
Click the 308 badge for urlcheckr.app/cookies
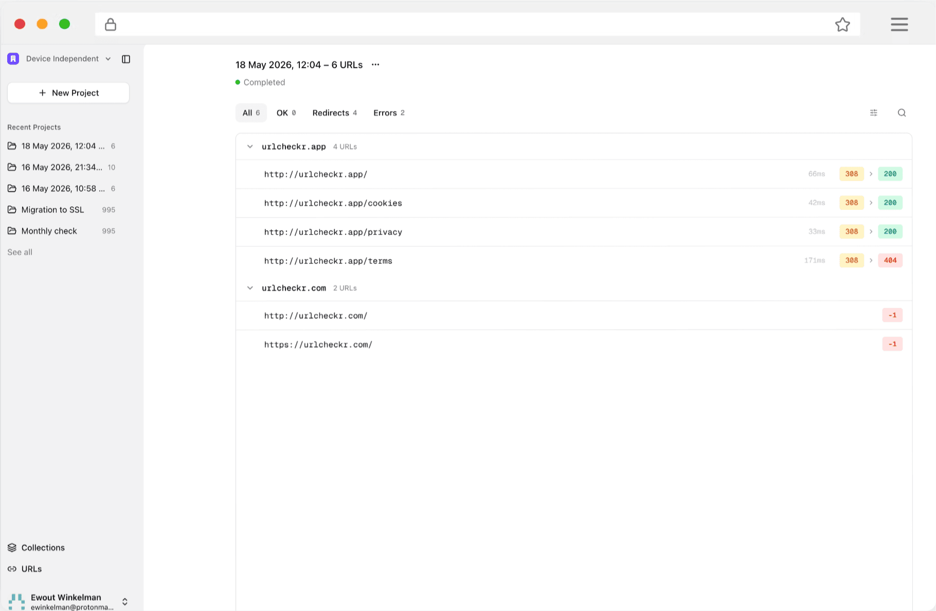point(852,203)
